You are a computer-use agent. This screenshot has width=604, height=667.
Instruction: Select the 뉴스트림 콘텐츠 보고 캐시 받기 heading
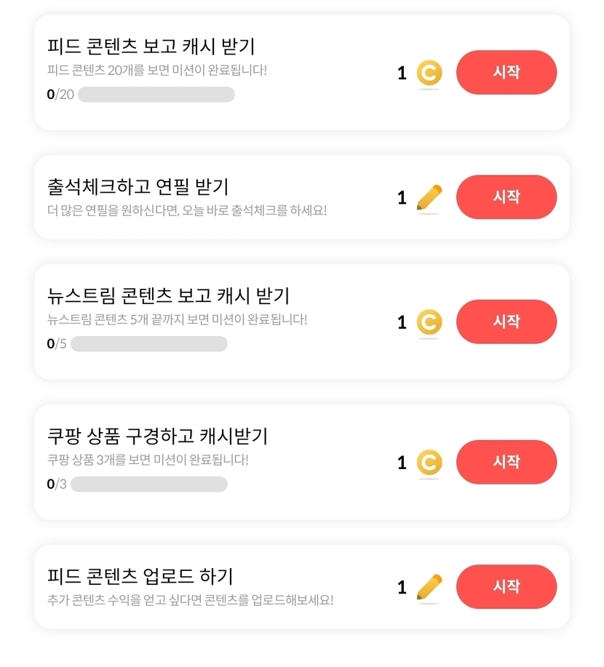coord(168,296)
